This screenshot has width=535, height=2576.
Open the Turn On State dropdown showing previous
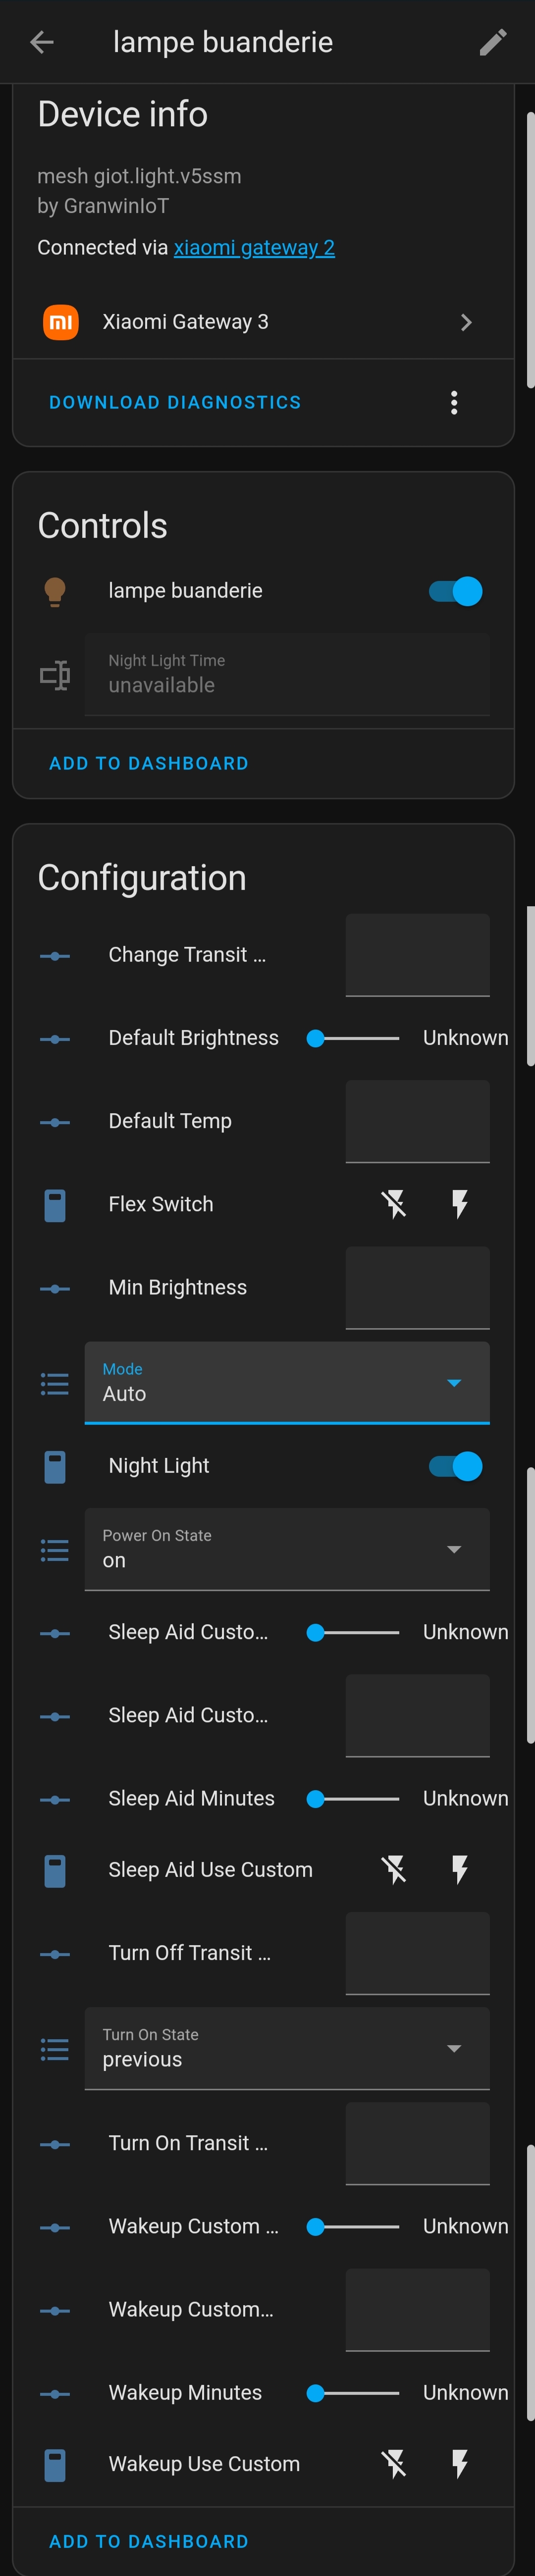(287, 2048)
